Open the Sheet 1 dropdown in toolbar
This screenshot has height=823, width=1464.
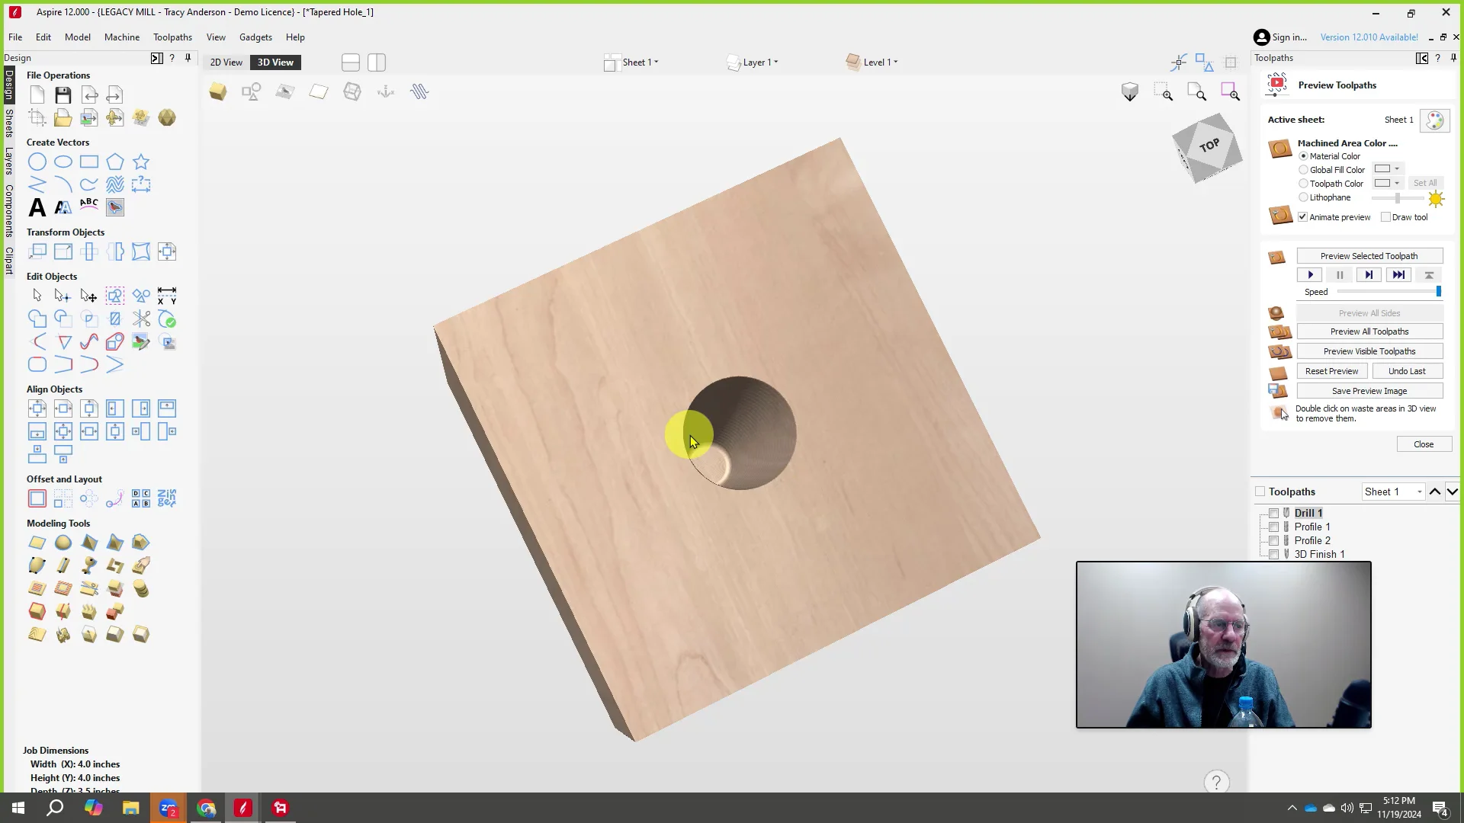pyautogui.click(x=632, y=62)
